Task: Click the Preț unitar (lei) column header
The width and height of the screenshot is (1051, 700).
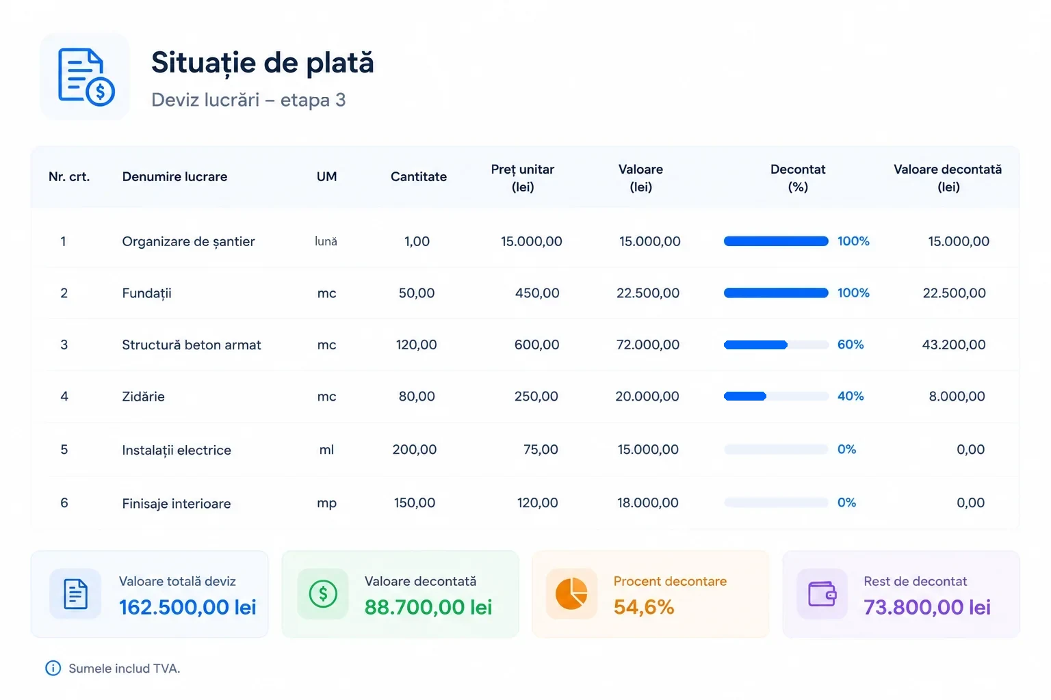Action: coord(523,178)
